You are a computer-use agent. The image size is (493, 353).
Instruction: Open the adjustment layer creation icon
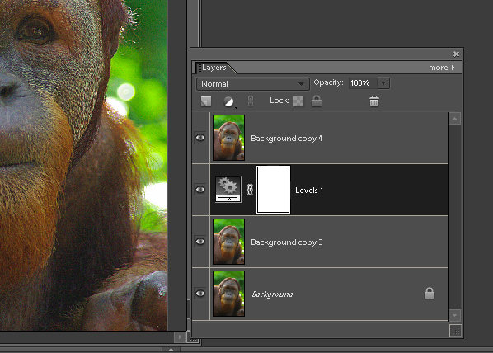[229, 101]
